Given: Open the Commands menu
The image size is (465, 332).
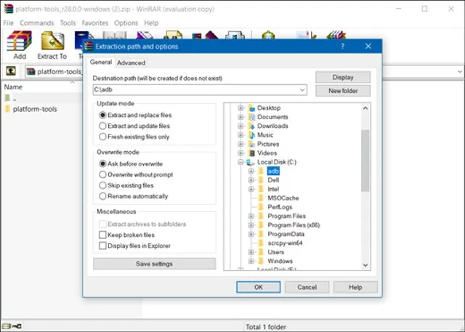Looking at the screenshot, I should pyautogui.click(x=36, y=23).
